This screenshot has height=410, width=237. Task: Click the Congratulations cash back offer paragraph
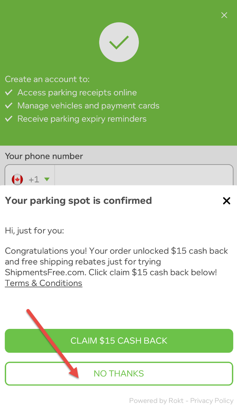(116, 262)
